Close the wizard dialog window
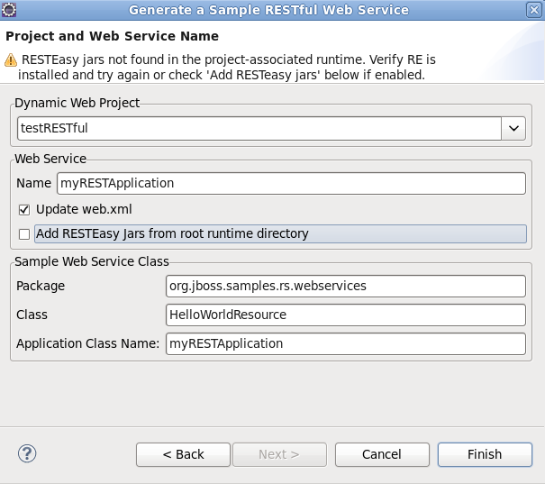 (x=533, y=10)
